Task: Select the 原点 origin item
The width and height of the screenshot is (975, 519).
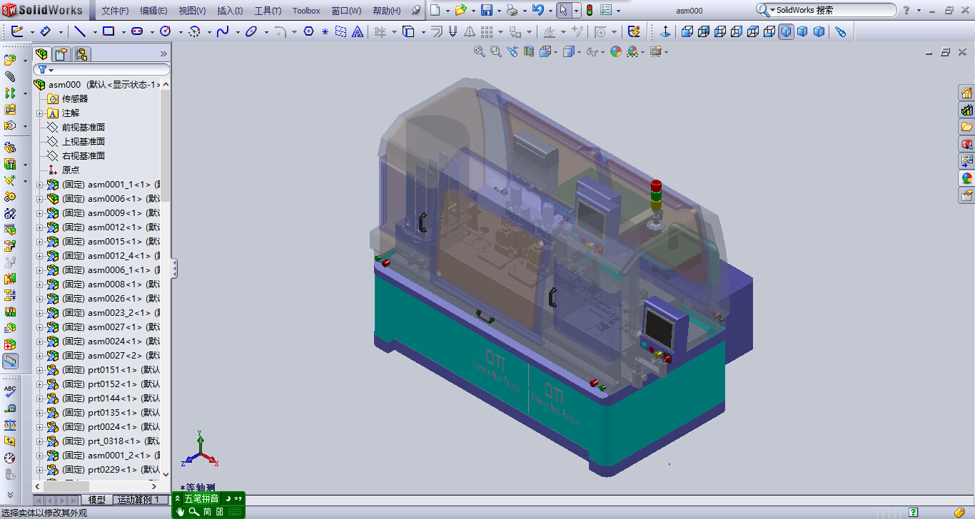Action: click(x=71, y=170)
